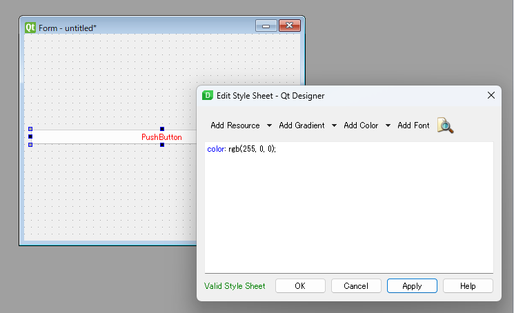Apply the style sheet changes
514x313 pixels.
[x=412, y=286]
